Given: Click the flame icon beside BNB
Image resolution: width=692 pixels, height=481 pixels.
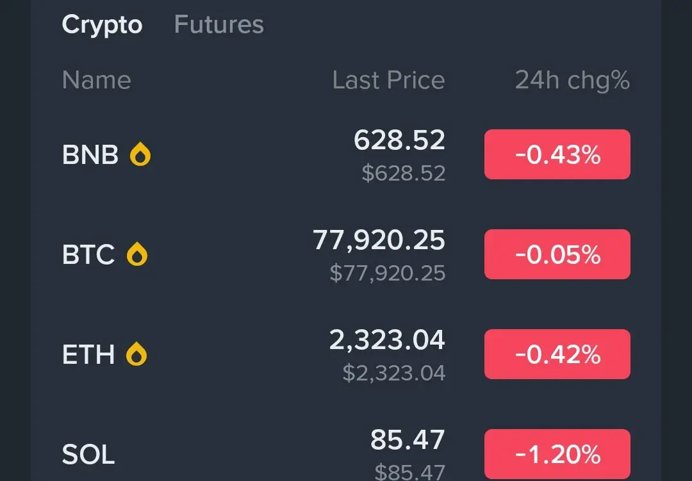Looking at the screenshot, I should point(140,154).
